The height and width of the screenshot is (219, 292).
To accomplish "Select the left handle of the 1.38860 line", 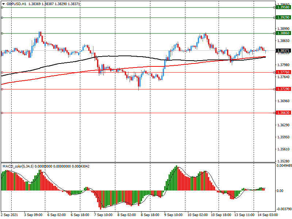I will [2, 34].
